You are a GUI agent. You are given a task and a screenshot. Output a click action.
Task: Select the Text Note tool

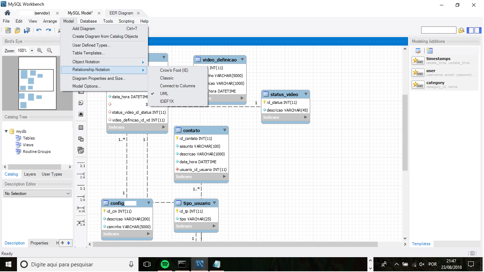81,103
